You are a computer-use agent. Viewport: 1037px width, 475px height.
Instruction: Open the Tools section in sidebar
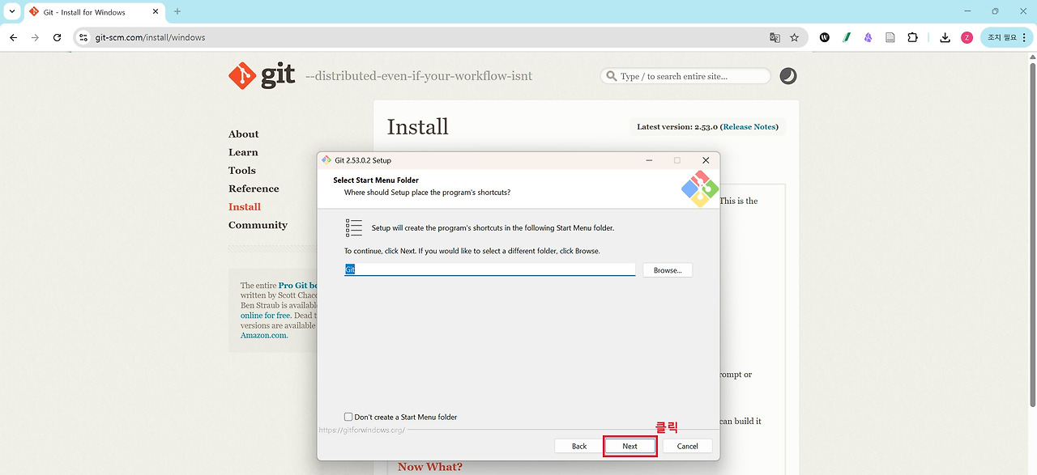tap(241, 171)
